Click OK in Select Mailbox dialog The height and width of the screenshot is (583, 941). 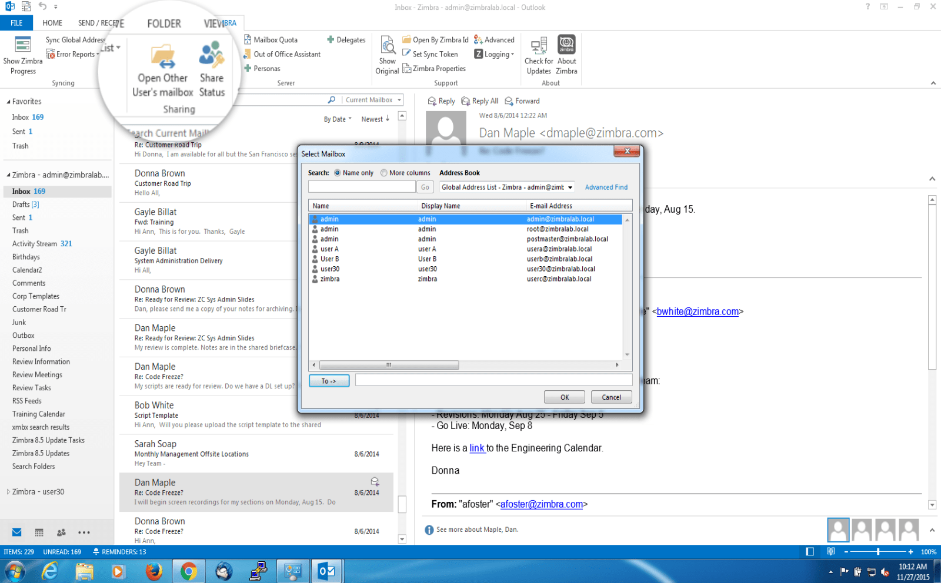click(x=565, y=397)
